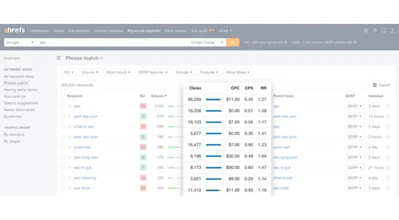Click the KD badge for seo row
Viewport: 399px width, 220px height.
(x=143, y=106)
